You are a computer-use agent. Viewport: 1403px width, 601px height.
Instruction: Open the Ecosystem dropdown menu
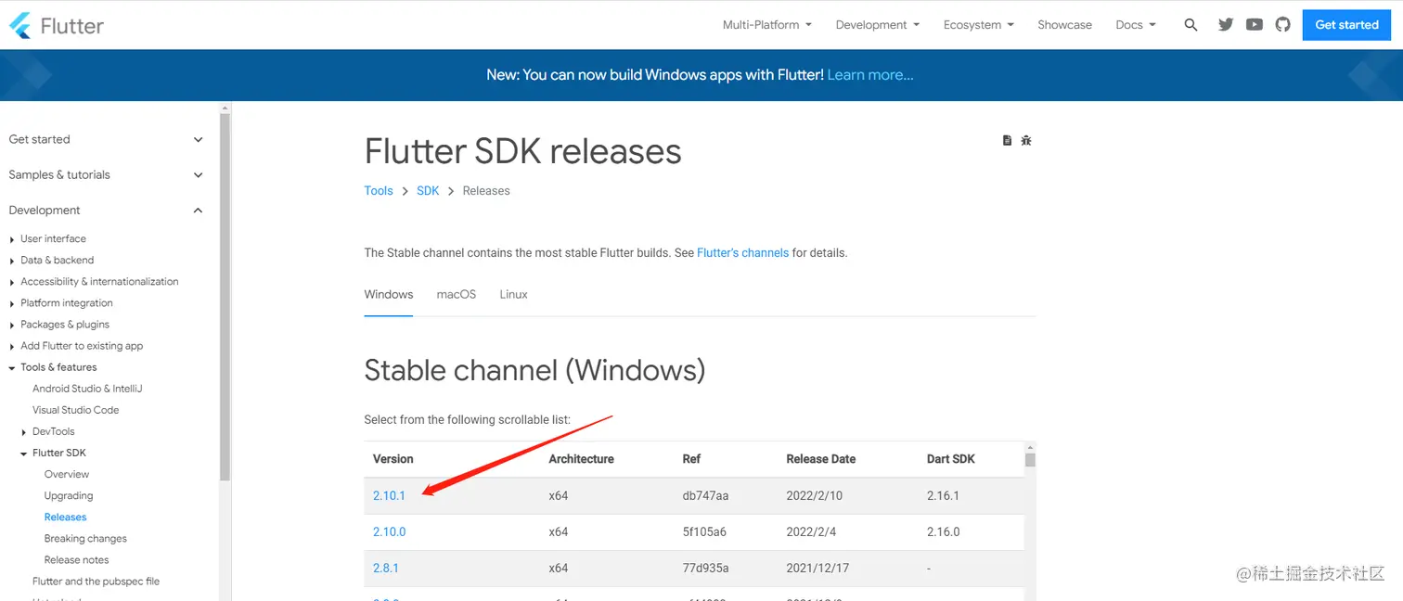coord(979,25)
